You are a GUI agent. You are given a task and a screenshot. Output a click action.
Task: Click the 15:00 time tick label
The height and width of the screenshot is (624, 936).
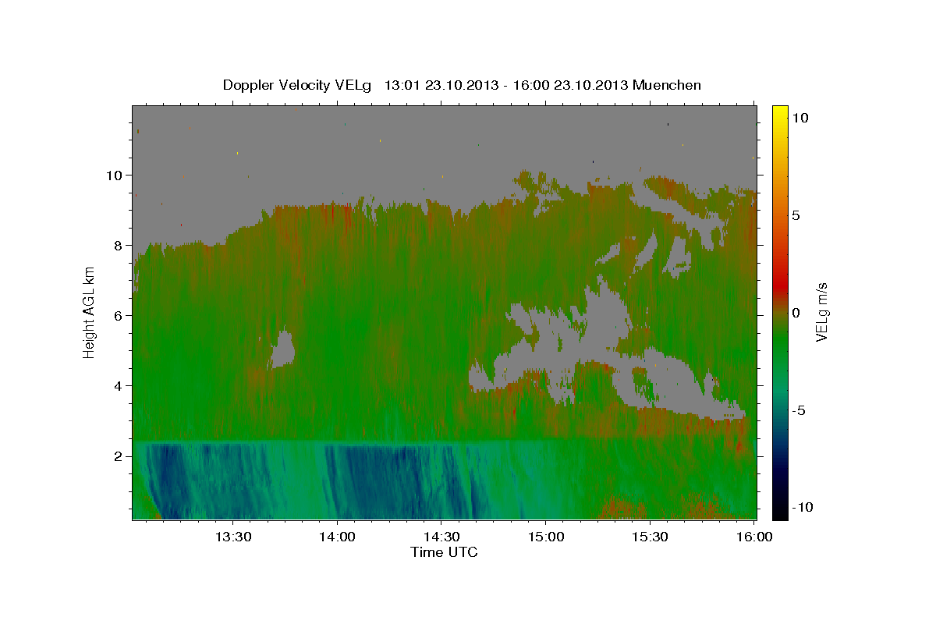point(545,537)
